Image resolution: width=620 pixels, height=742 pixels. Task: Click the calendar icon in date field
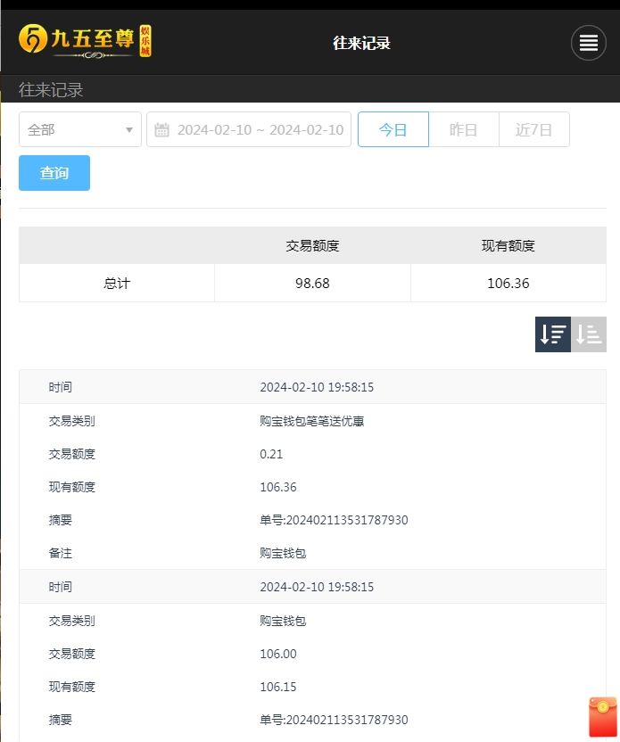pos(161,130)
